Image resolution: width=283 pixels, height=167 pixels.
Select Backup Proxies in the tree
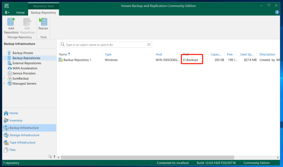coord(23,53)
